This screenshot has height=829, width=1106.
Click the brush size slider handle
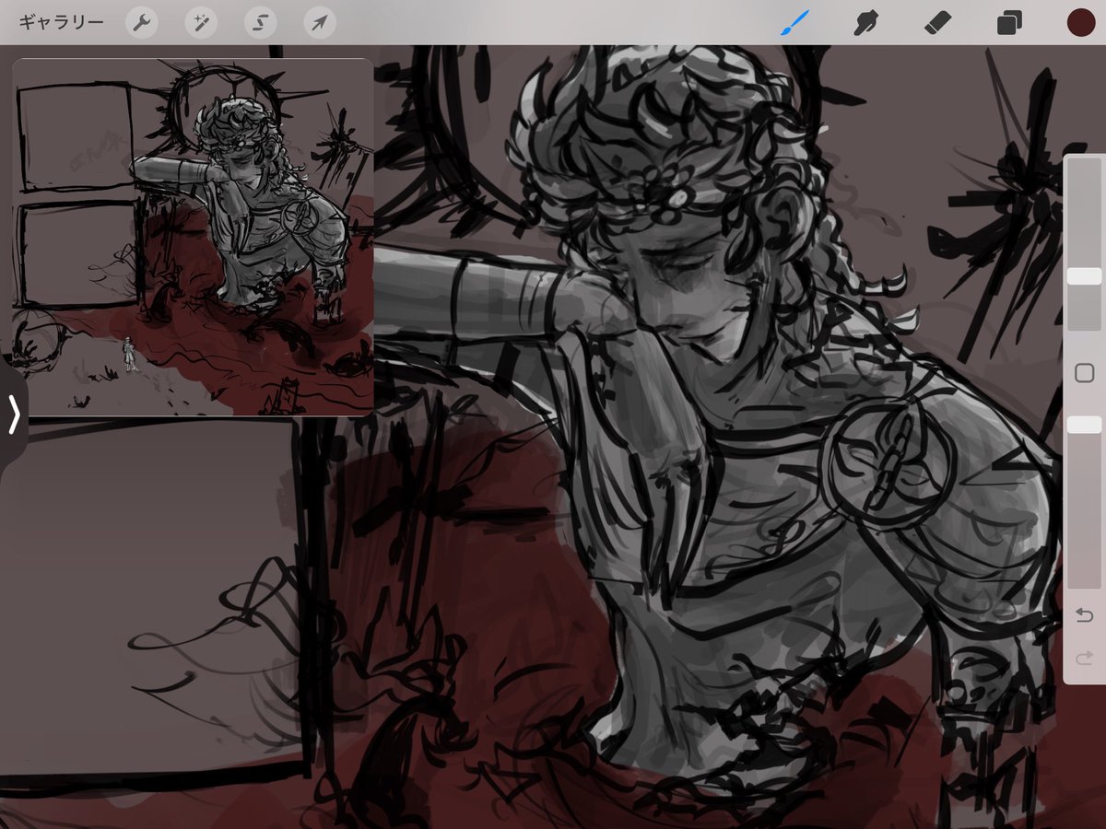click(x=1084, y=276)
